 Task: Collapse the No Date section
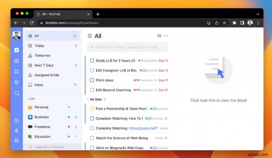click(88, 99)
